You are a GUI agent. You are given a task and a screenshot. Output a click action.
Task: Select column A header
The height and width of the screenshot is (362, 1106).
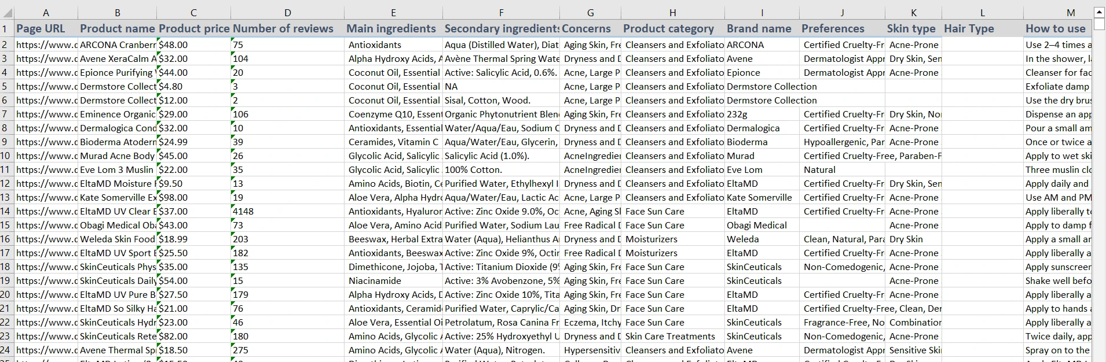[46, 13]
